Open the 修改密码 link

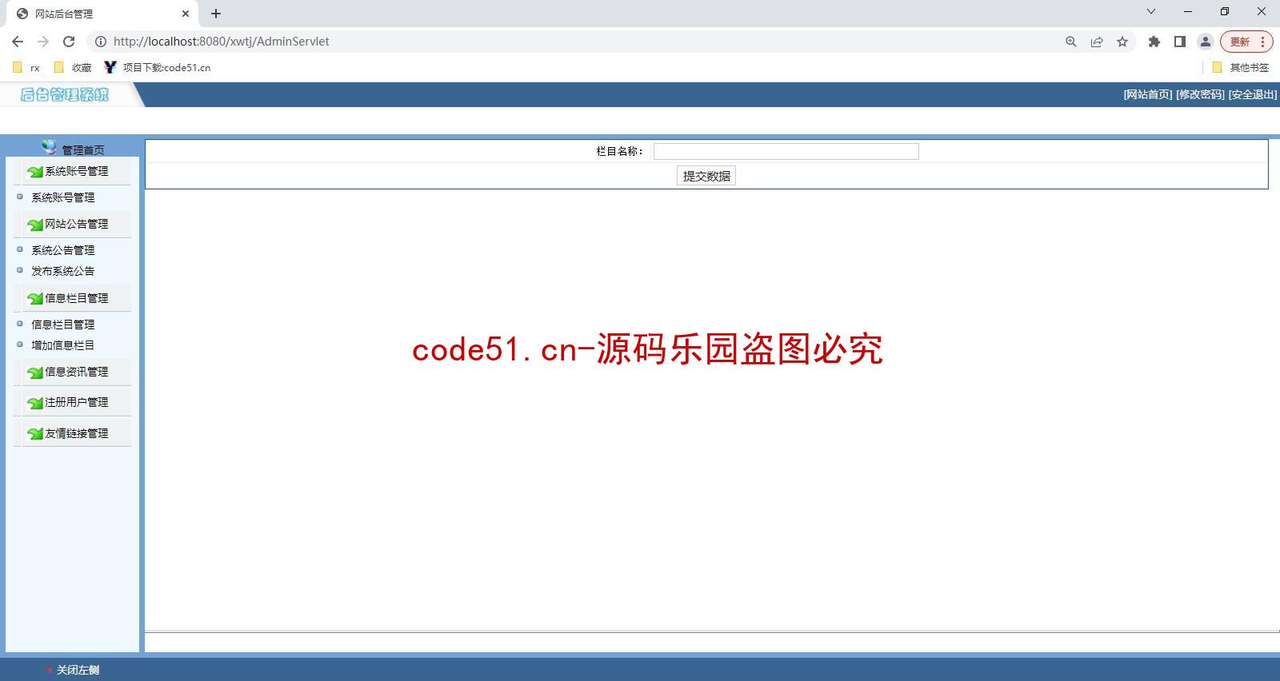tap(1200, 94)
